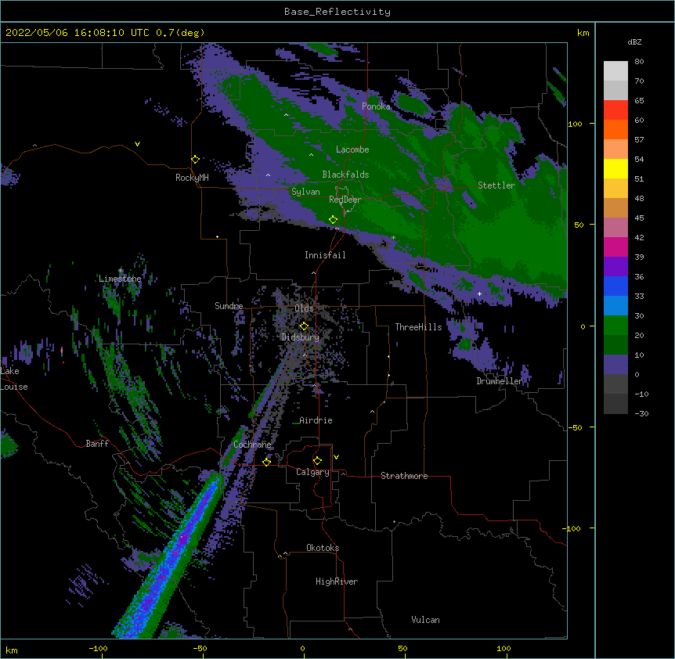Select the white 80-70 dBZ swatch

click(x=615, y=70)
